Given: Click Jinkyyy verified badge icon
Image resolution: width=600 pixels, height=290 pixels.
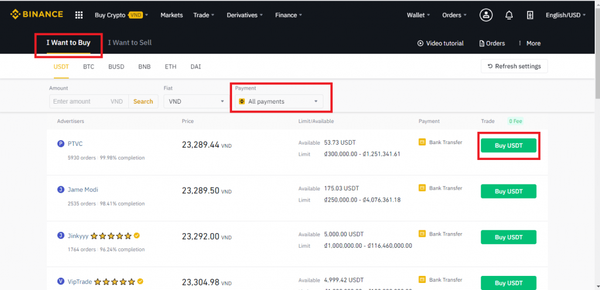Looking at the screenshot, I should (137, 236).
